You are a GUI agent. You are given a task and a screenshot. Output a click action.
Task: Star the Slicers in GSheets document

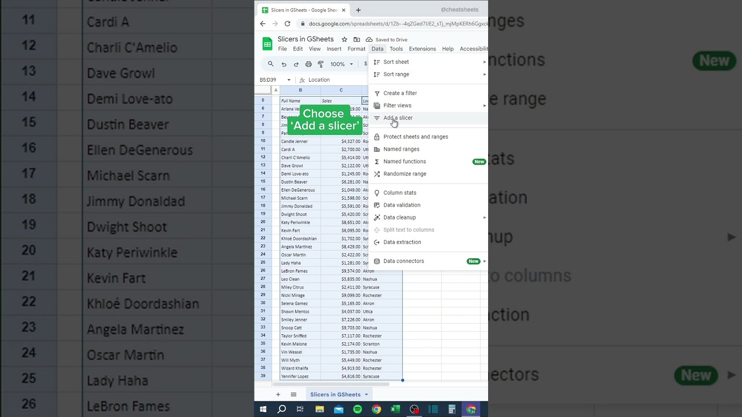(x=344, y=39)
